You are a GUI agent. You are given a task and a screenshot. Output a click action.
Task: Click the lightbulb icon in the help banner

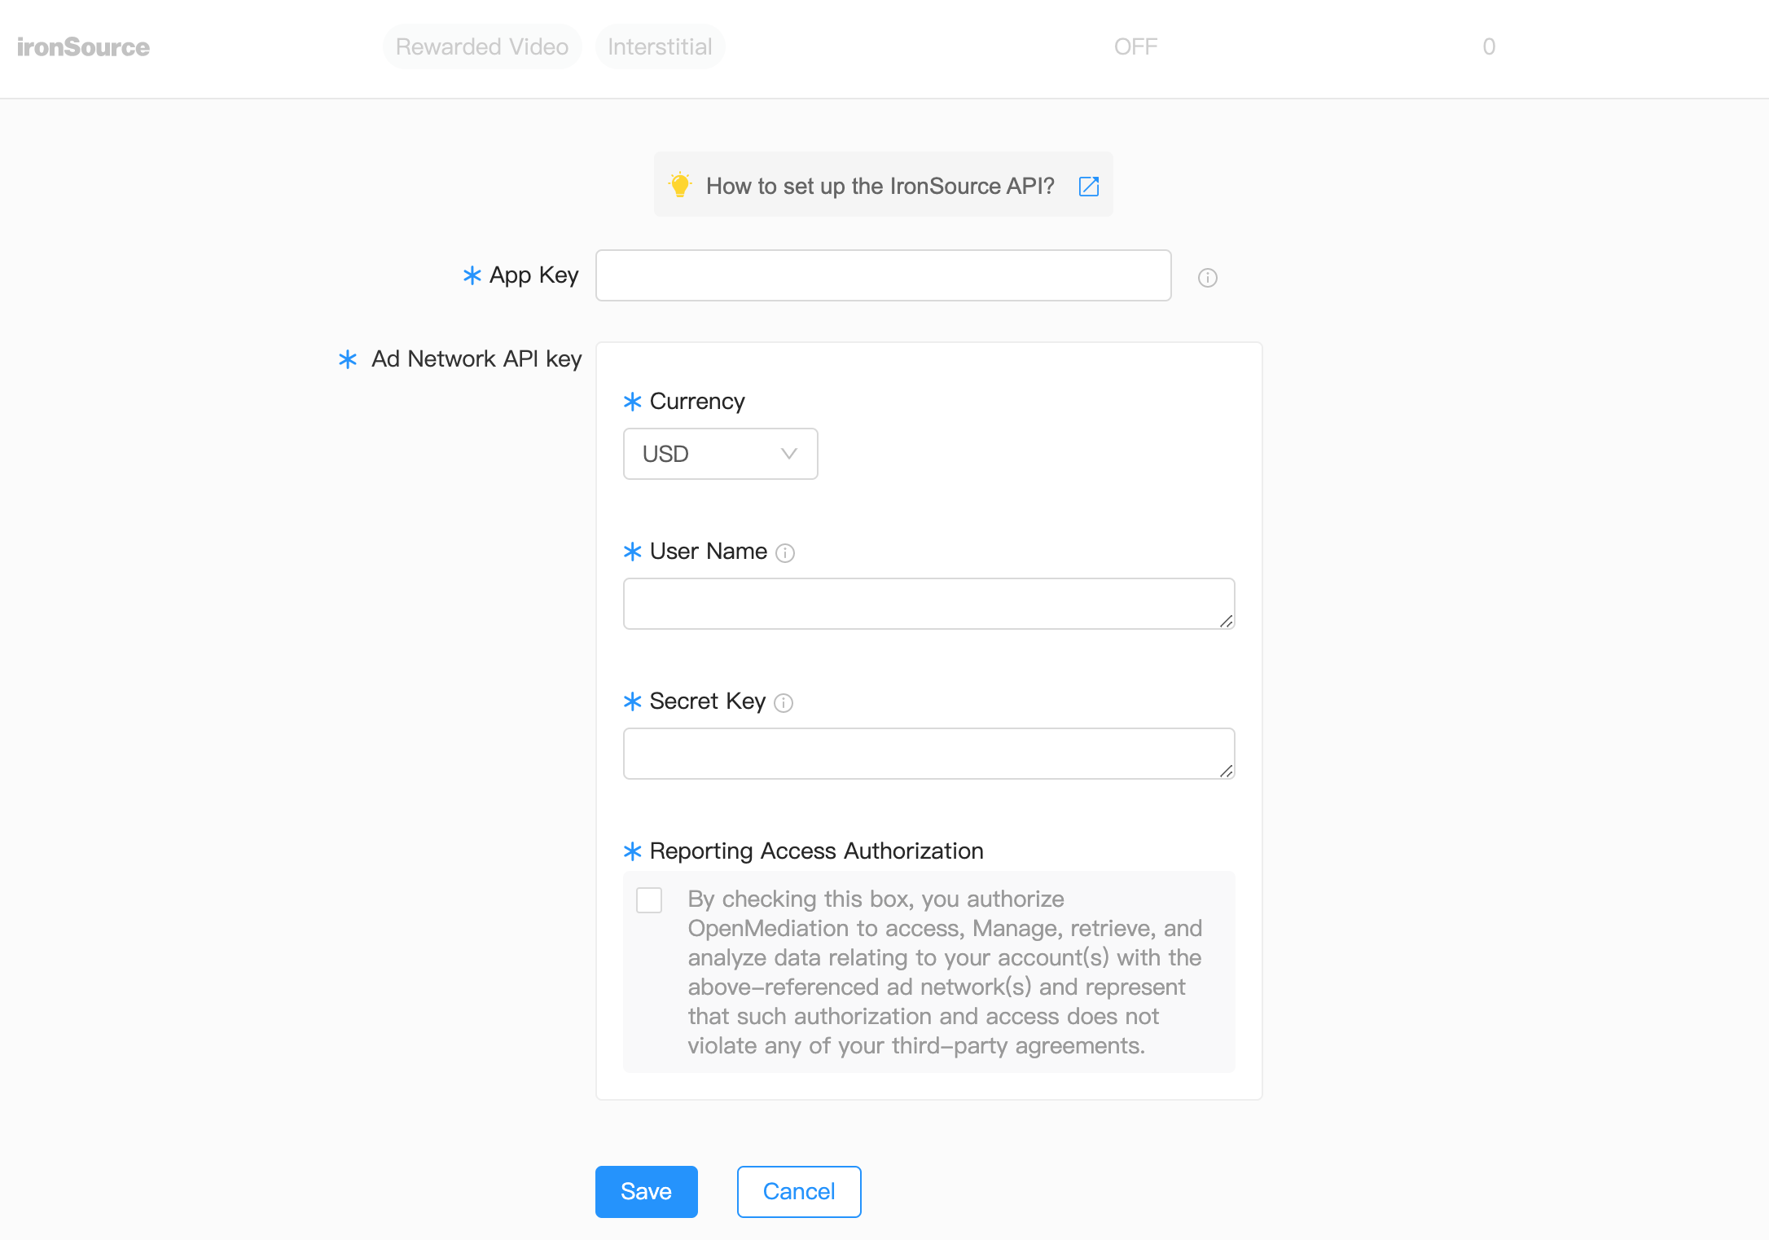pos(681,185)
